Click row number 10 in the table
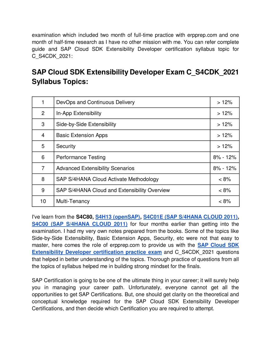Viewport: 271px width, 351px height. pos(43,201)
